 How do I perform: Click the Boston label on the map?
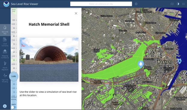[x=164, y=62]
